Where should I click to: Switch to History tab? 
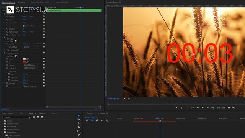coord(54,113)
